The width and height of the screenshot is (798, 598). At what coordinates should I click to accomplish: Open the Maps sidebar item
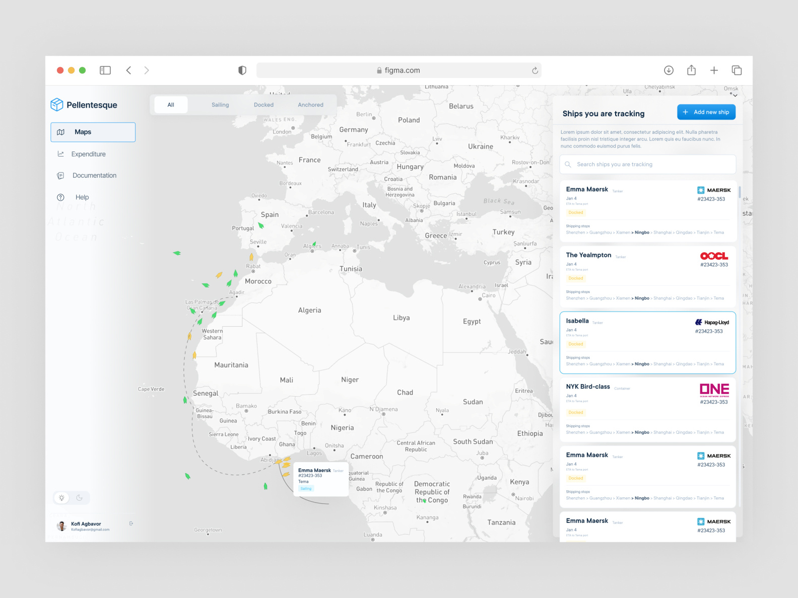93,132
